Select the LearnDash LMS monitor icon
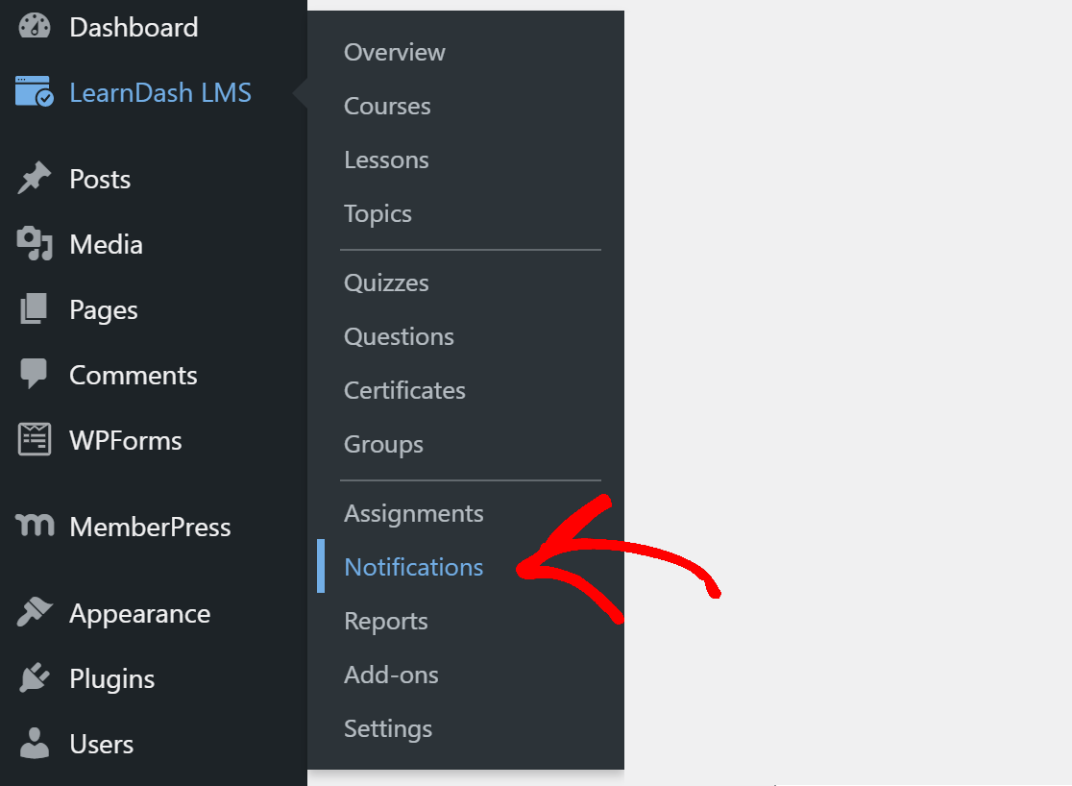 click(x=32, y=92)
